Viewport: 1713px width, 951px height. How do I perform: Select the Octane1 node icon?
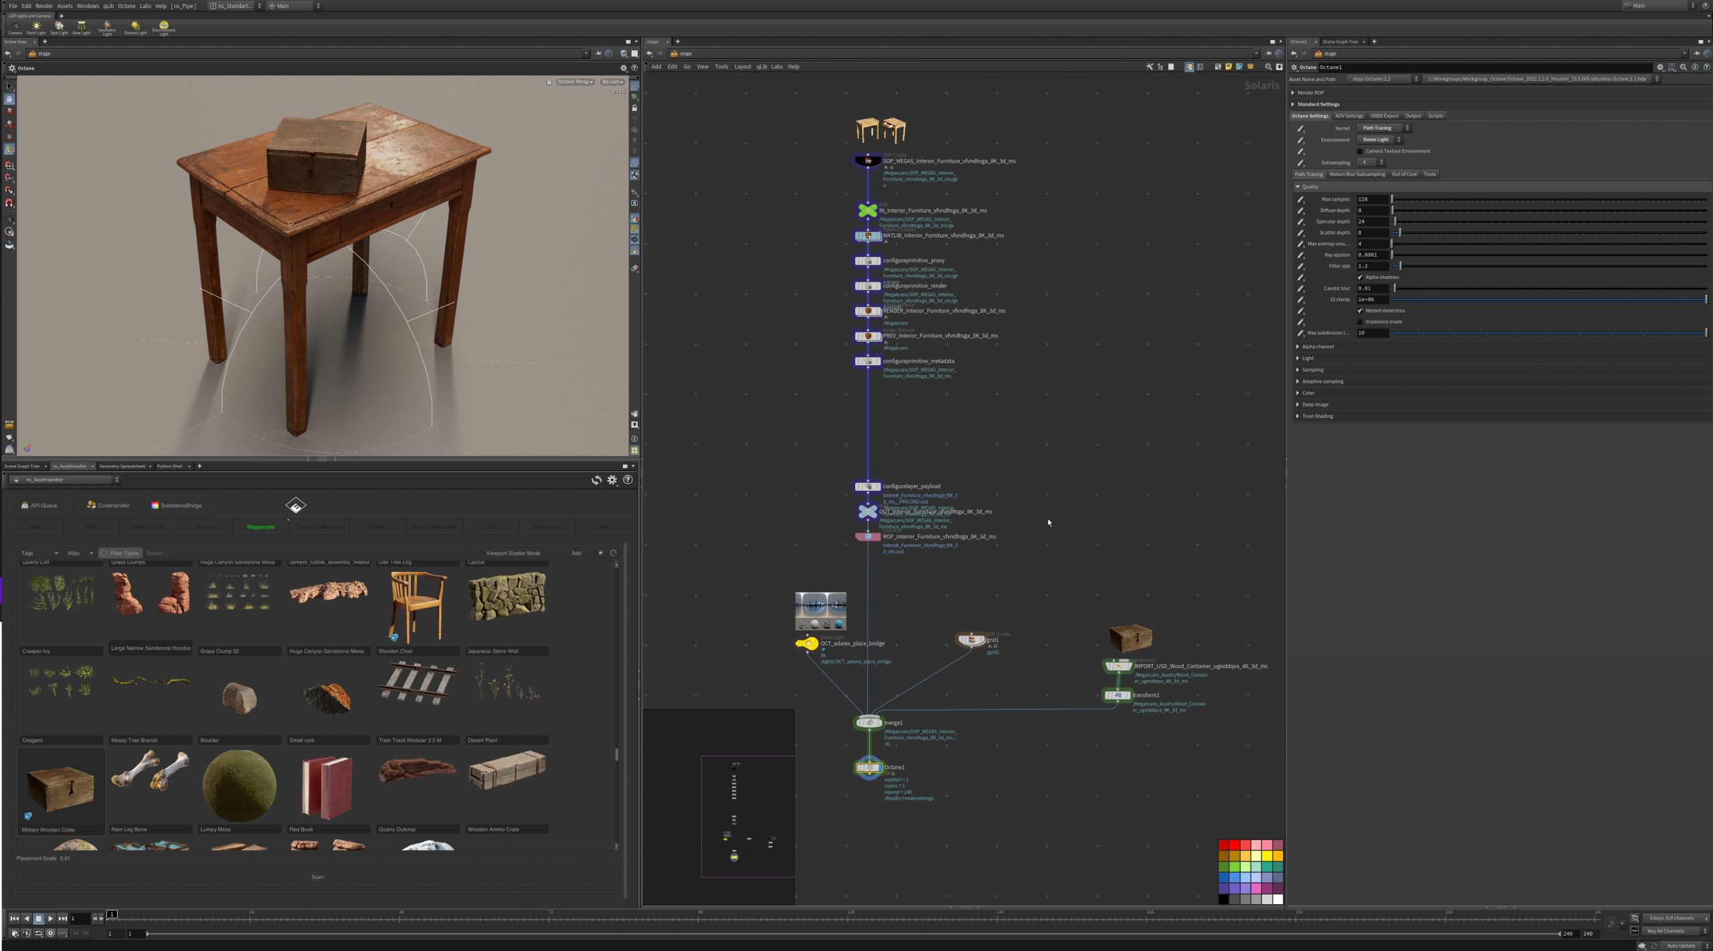click(869, 768)
